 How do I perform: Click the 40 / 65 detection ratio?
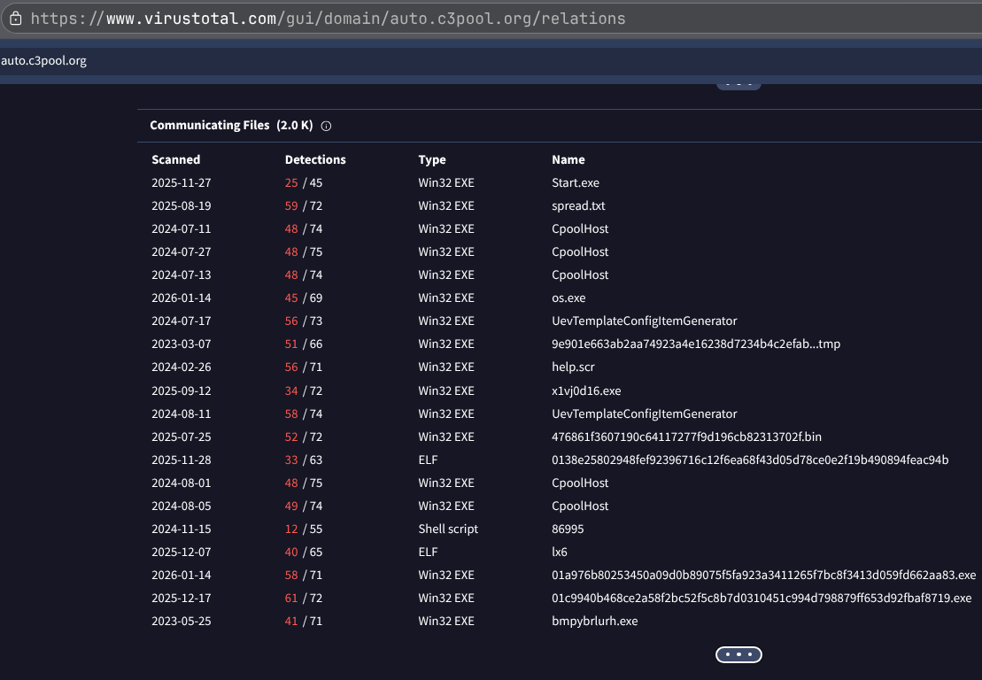pyautogui.click(x=304, y=552)
